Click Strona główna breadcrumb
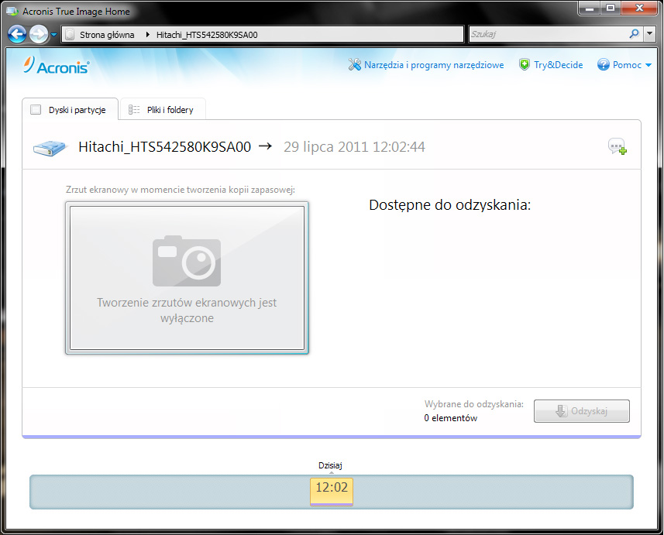This screenshot has width=664, height=535. tap(107, 35)
